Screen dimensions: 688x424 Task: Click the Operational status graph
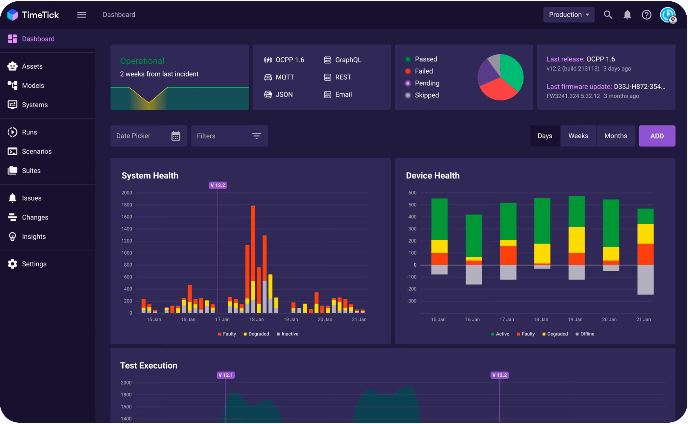click(x=180, y=98)
